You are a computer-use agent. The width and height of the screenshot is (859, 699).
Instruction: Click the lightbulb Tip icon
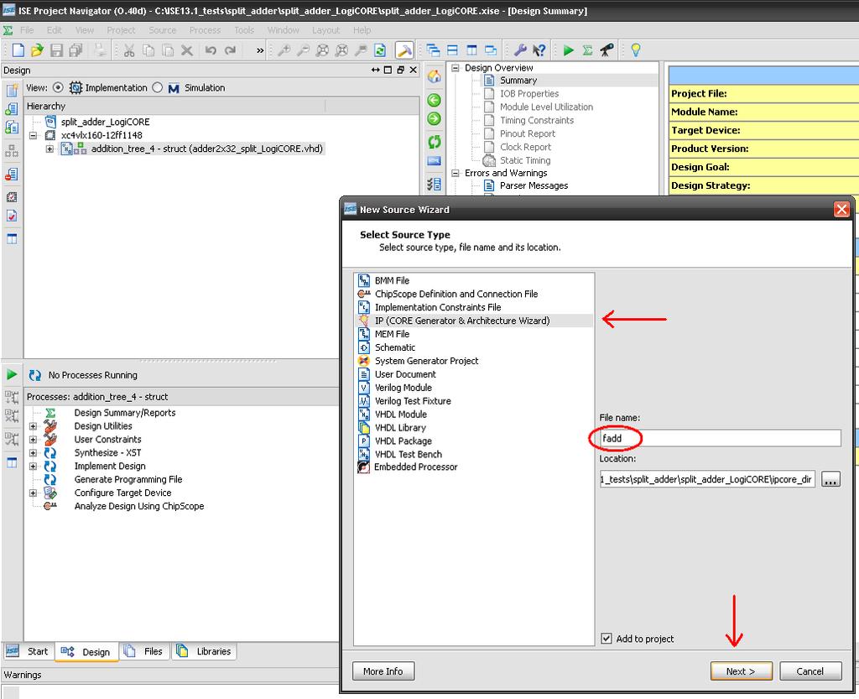pos(636,50)
